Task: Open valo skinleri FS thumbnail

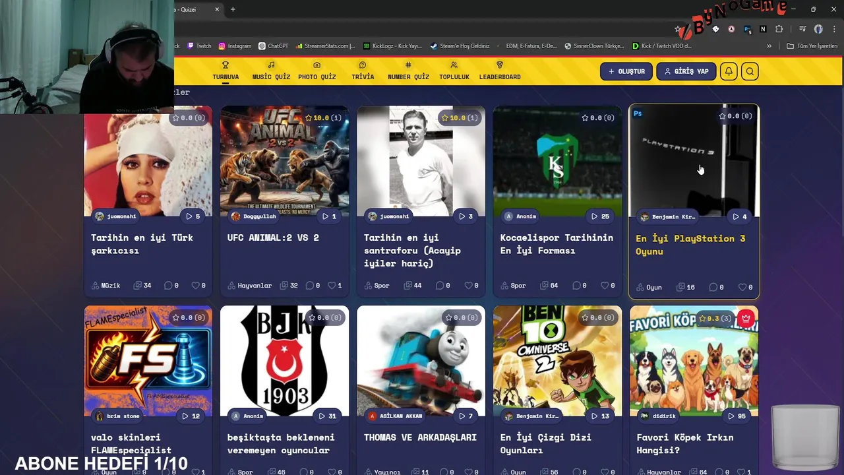Action: coord(148,361)
